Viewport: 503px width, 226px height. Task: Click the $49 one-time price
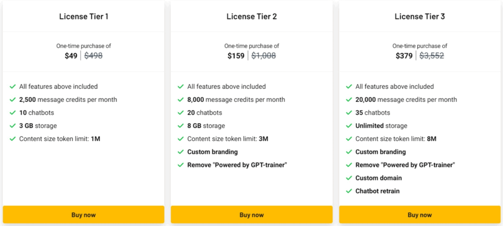[71, 56]
